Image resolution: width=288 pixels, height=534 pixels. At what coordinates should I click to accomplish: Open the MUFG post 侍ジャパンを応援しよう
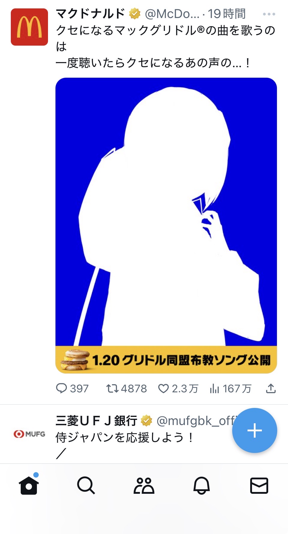[x=124, y=437]
